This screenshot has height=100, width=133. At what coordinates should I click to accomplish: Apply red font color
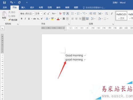coord(58,19)
